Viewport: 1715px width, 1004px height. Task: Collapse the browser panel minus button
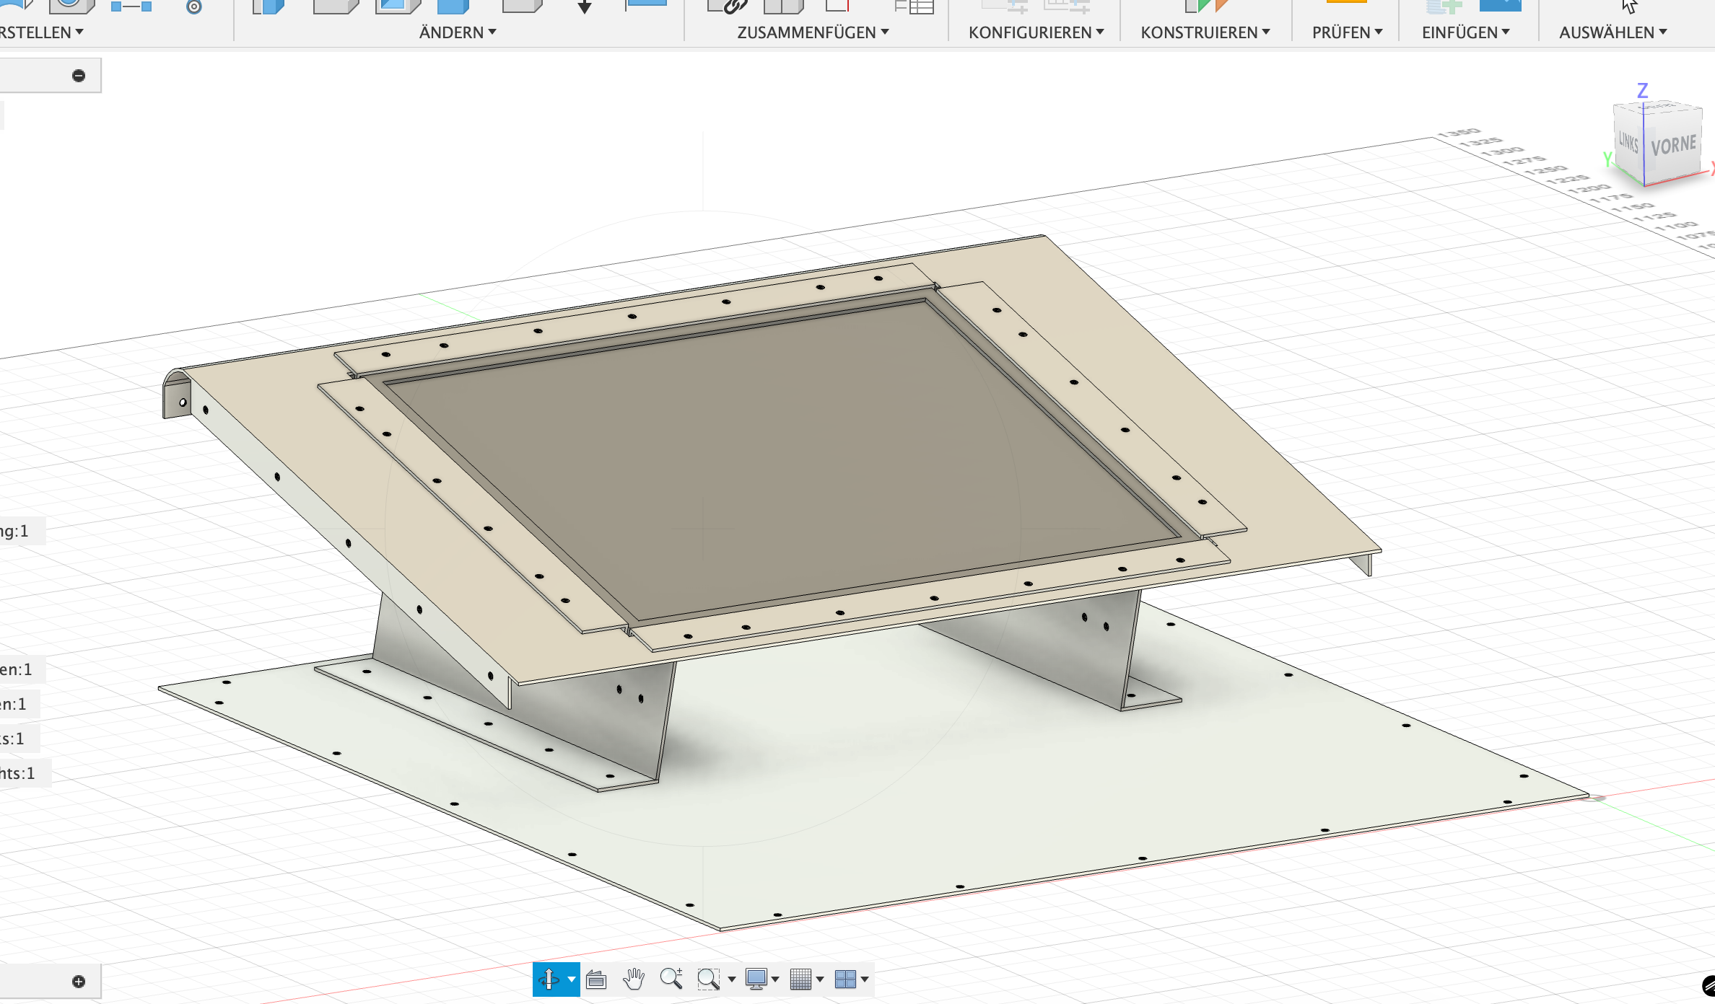pos(79,76)
